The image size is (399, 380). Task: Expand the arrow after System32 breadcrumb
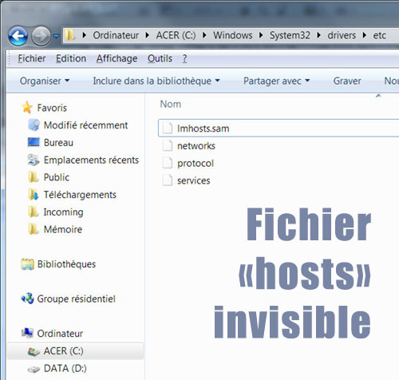319,35
